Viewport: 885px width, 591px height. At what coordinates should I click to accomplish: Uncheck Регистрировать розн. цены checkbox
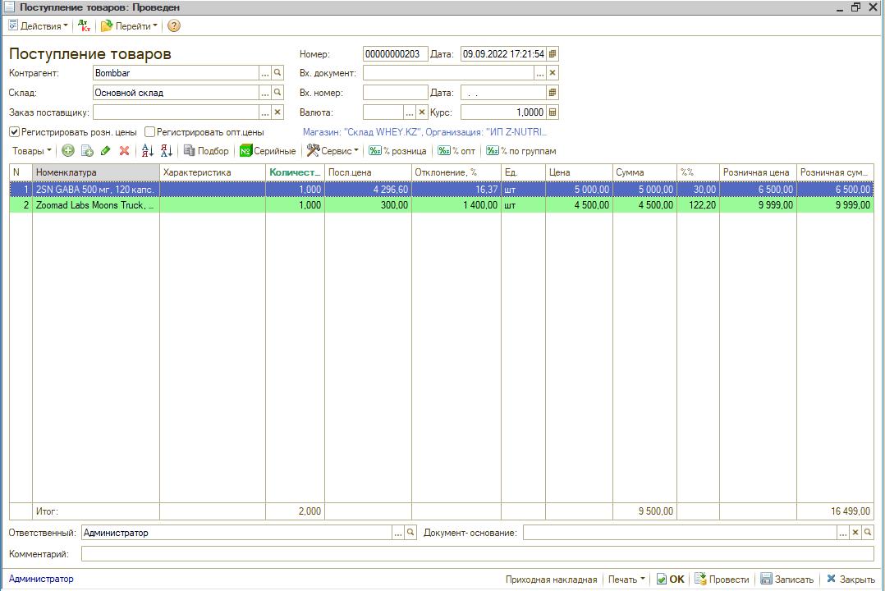14,131
